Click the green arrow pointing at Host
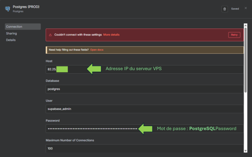 coord(93,69)
